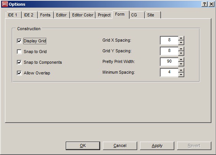Increase Minimum Spacing with up arrow
Viewport: 216px width, 155px height.
coord(181,70)
